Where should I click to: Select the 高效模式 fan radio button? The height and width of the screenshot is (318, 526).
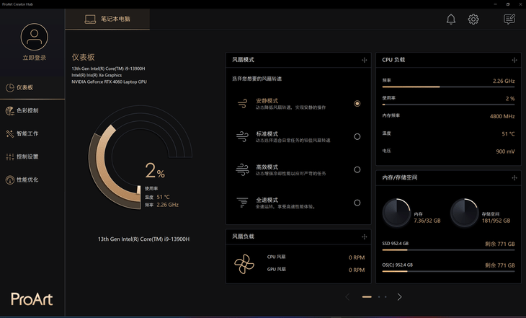[357, 169]
